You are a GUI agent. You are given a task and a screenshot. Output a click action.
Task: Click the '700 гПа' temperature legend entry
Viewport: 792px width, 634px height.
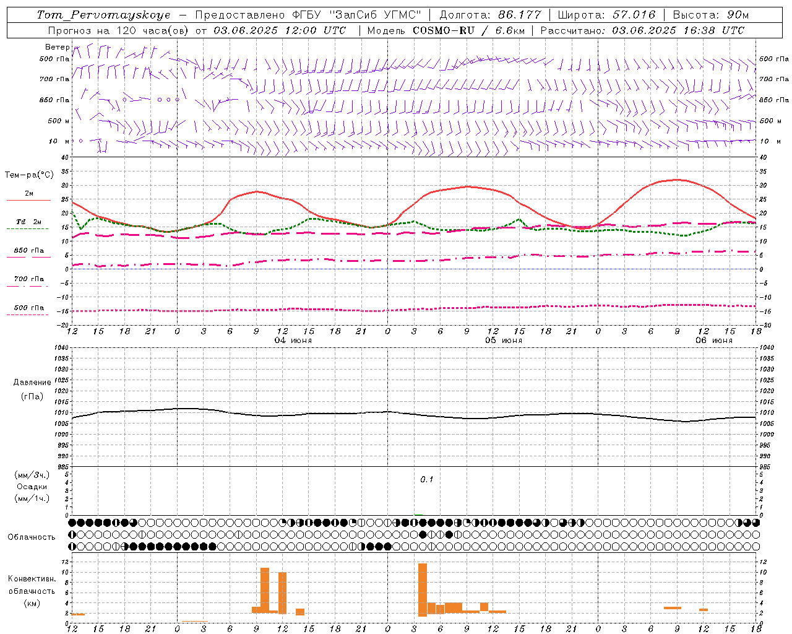[x=29, y=279]
